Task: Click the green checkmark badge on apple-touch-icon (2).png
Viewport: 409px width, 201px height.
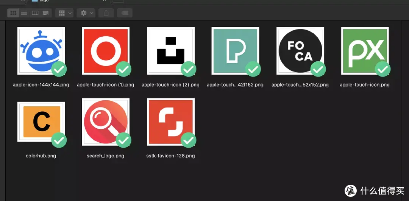Action: coord(188,69)
